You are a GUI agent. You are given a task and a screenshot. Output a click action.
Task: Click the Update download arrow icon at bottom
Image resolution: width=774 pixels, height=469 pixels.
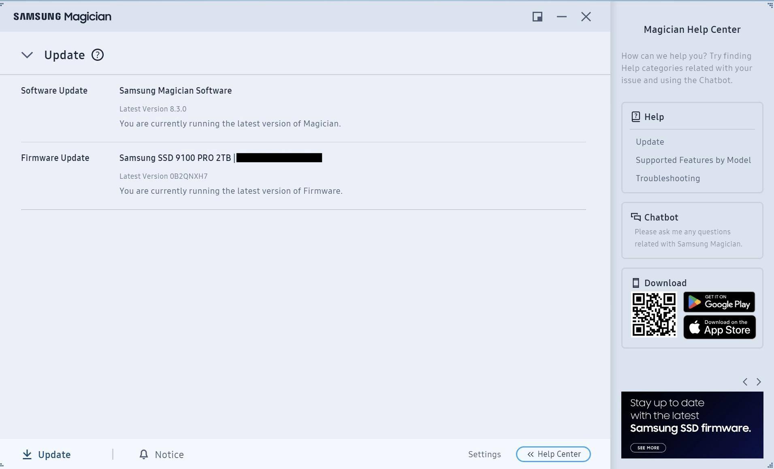27,454
